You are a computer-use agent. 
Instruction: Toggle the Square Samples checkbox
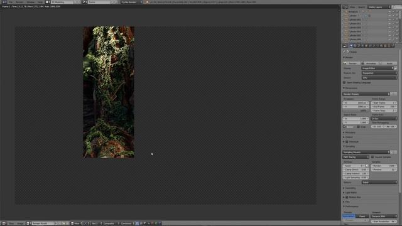372,157
